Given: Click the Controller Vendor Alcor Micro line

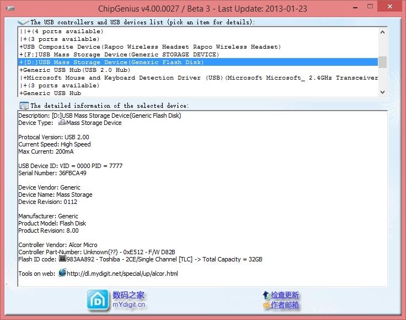Looking at the screenshot, I should (x=58, y=245).
